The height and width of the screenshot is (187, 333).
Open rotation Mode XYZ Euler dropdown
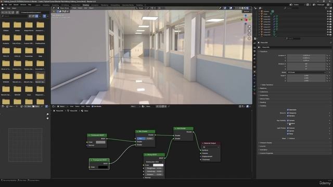tap(306, 72)
